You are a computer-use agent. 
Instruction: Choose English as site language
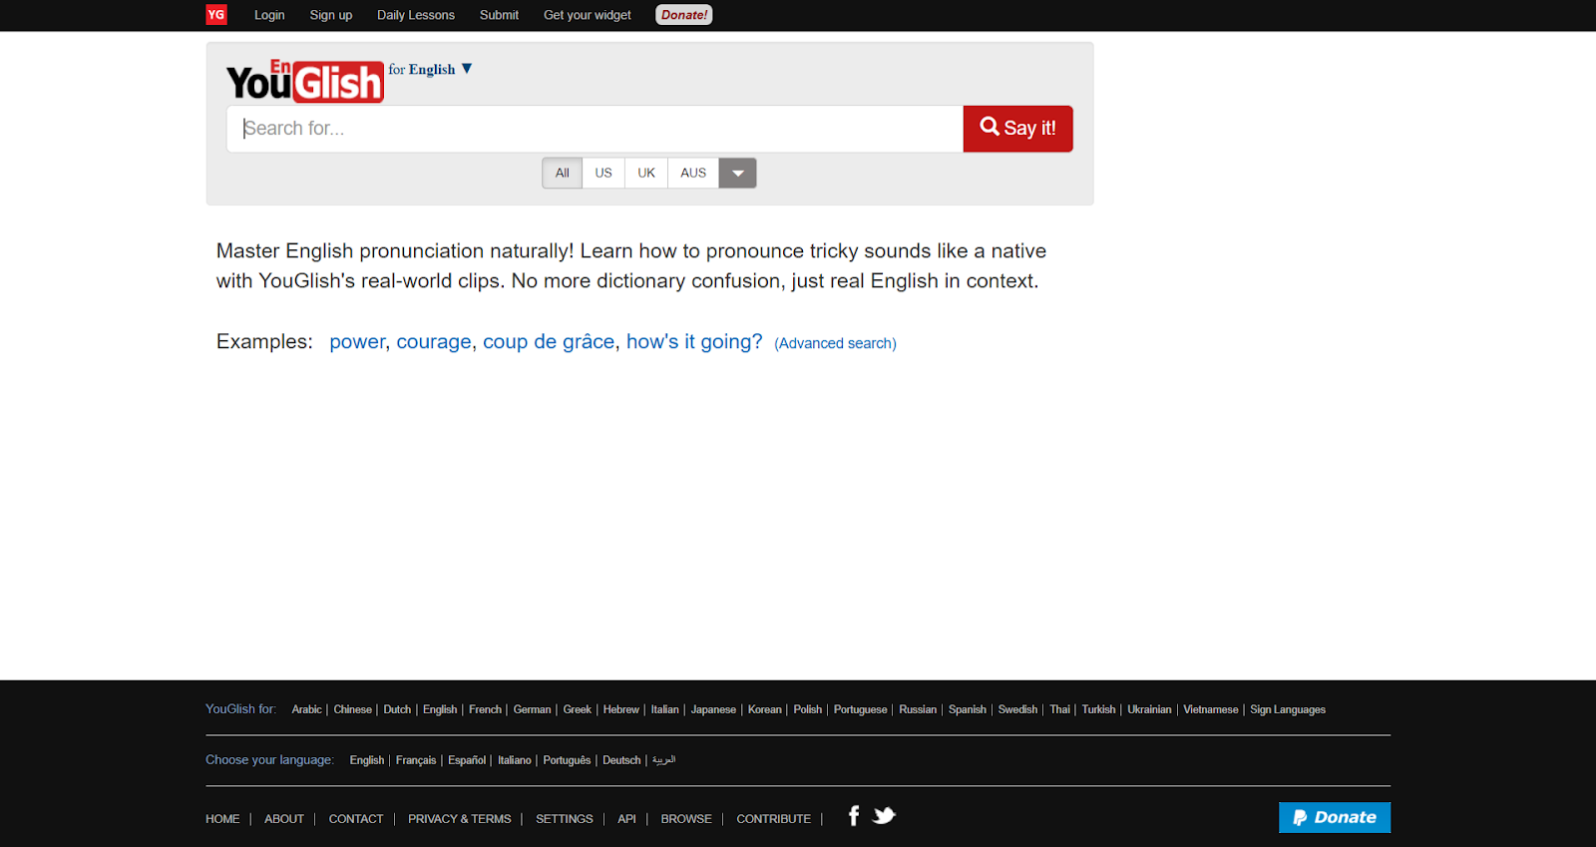point(366,760)
